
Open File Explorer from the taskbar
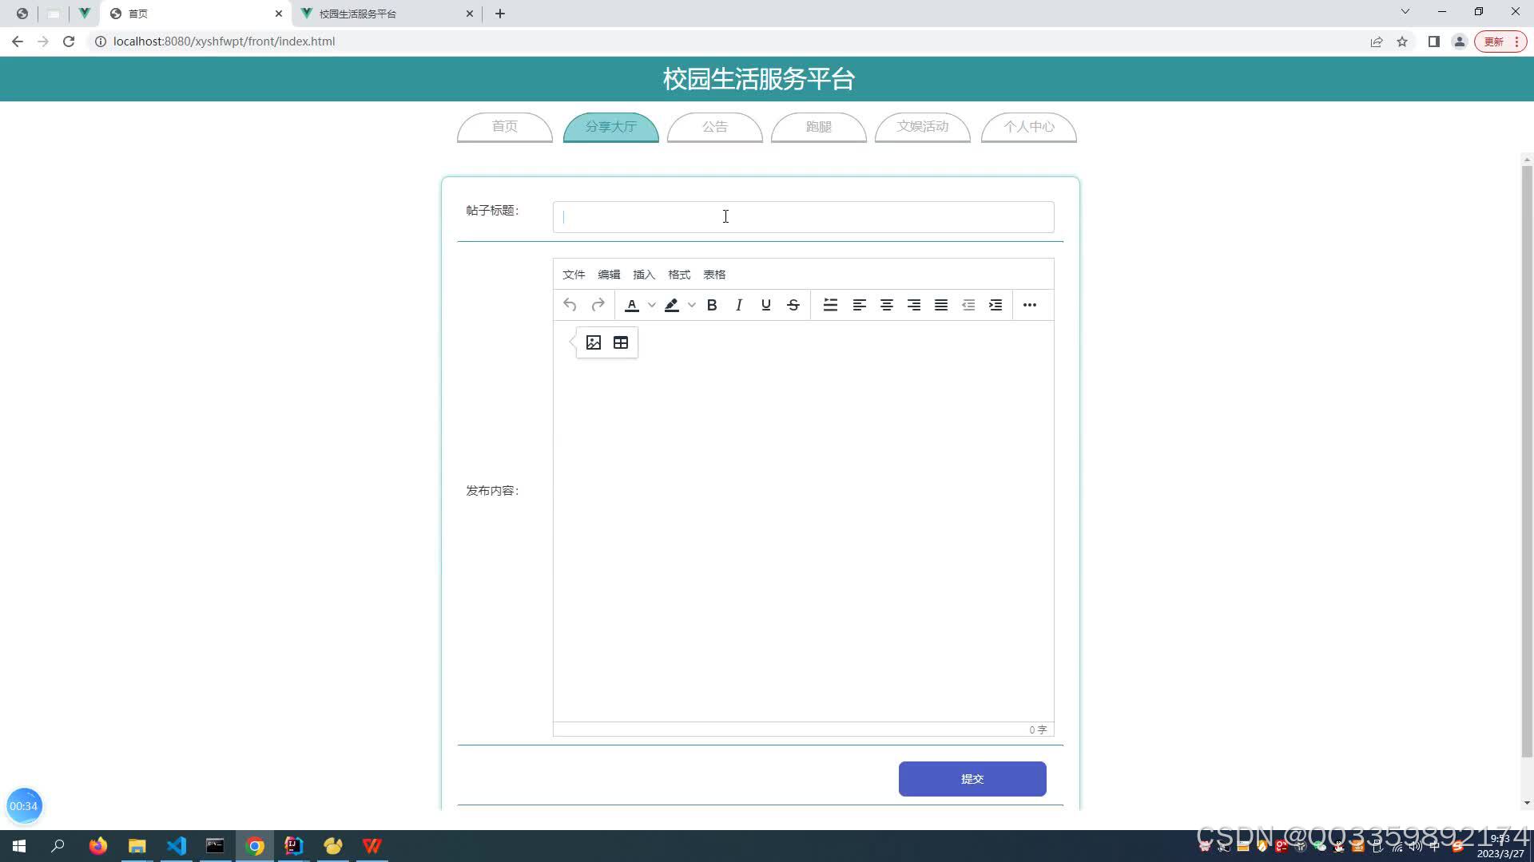coord(137,846)
